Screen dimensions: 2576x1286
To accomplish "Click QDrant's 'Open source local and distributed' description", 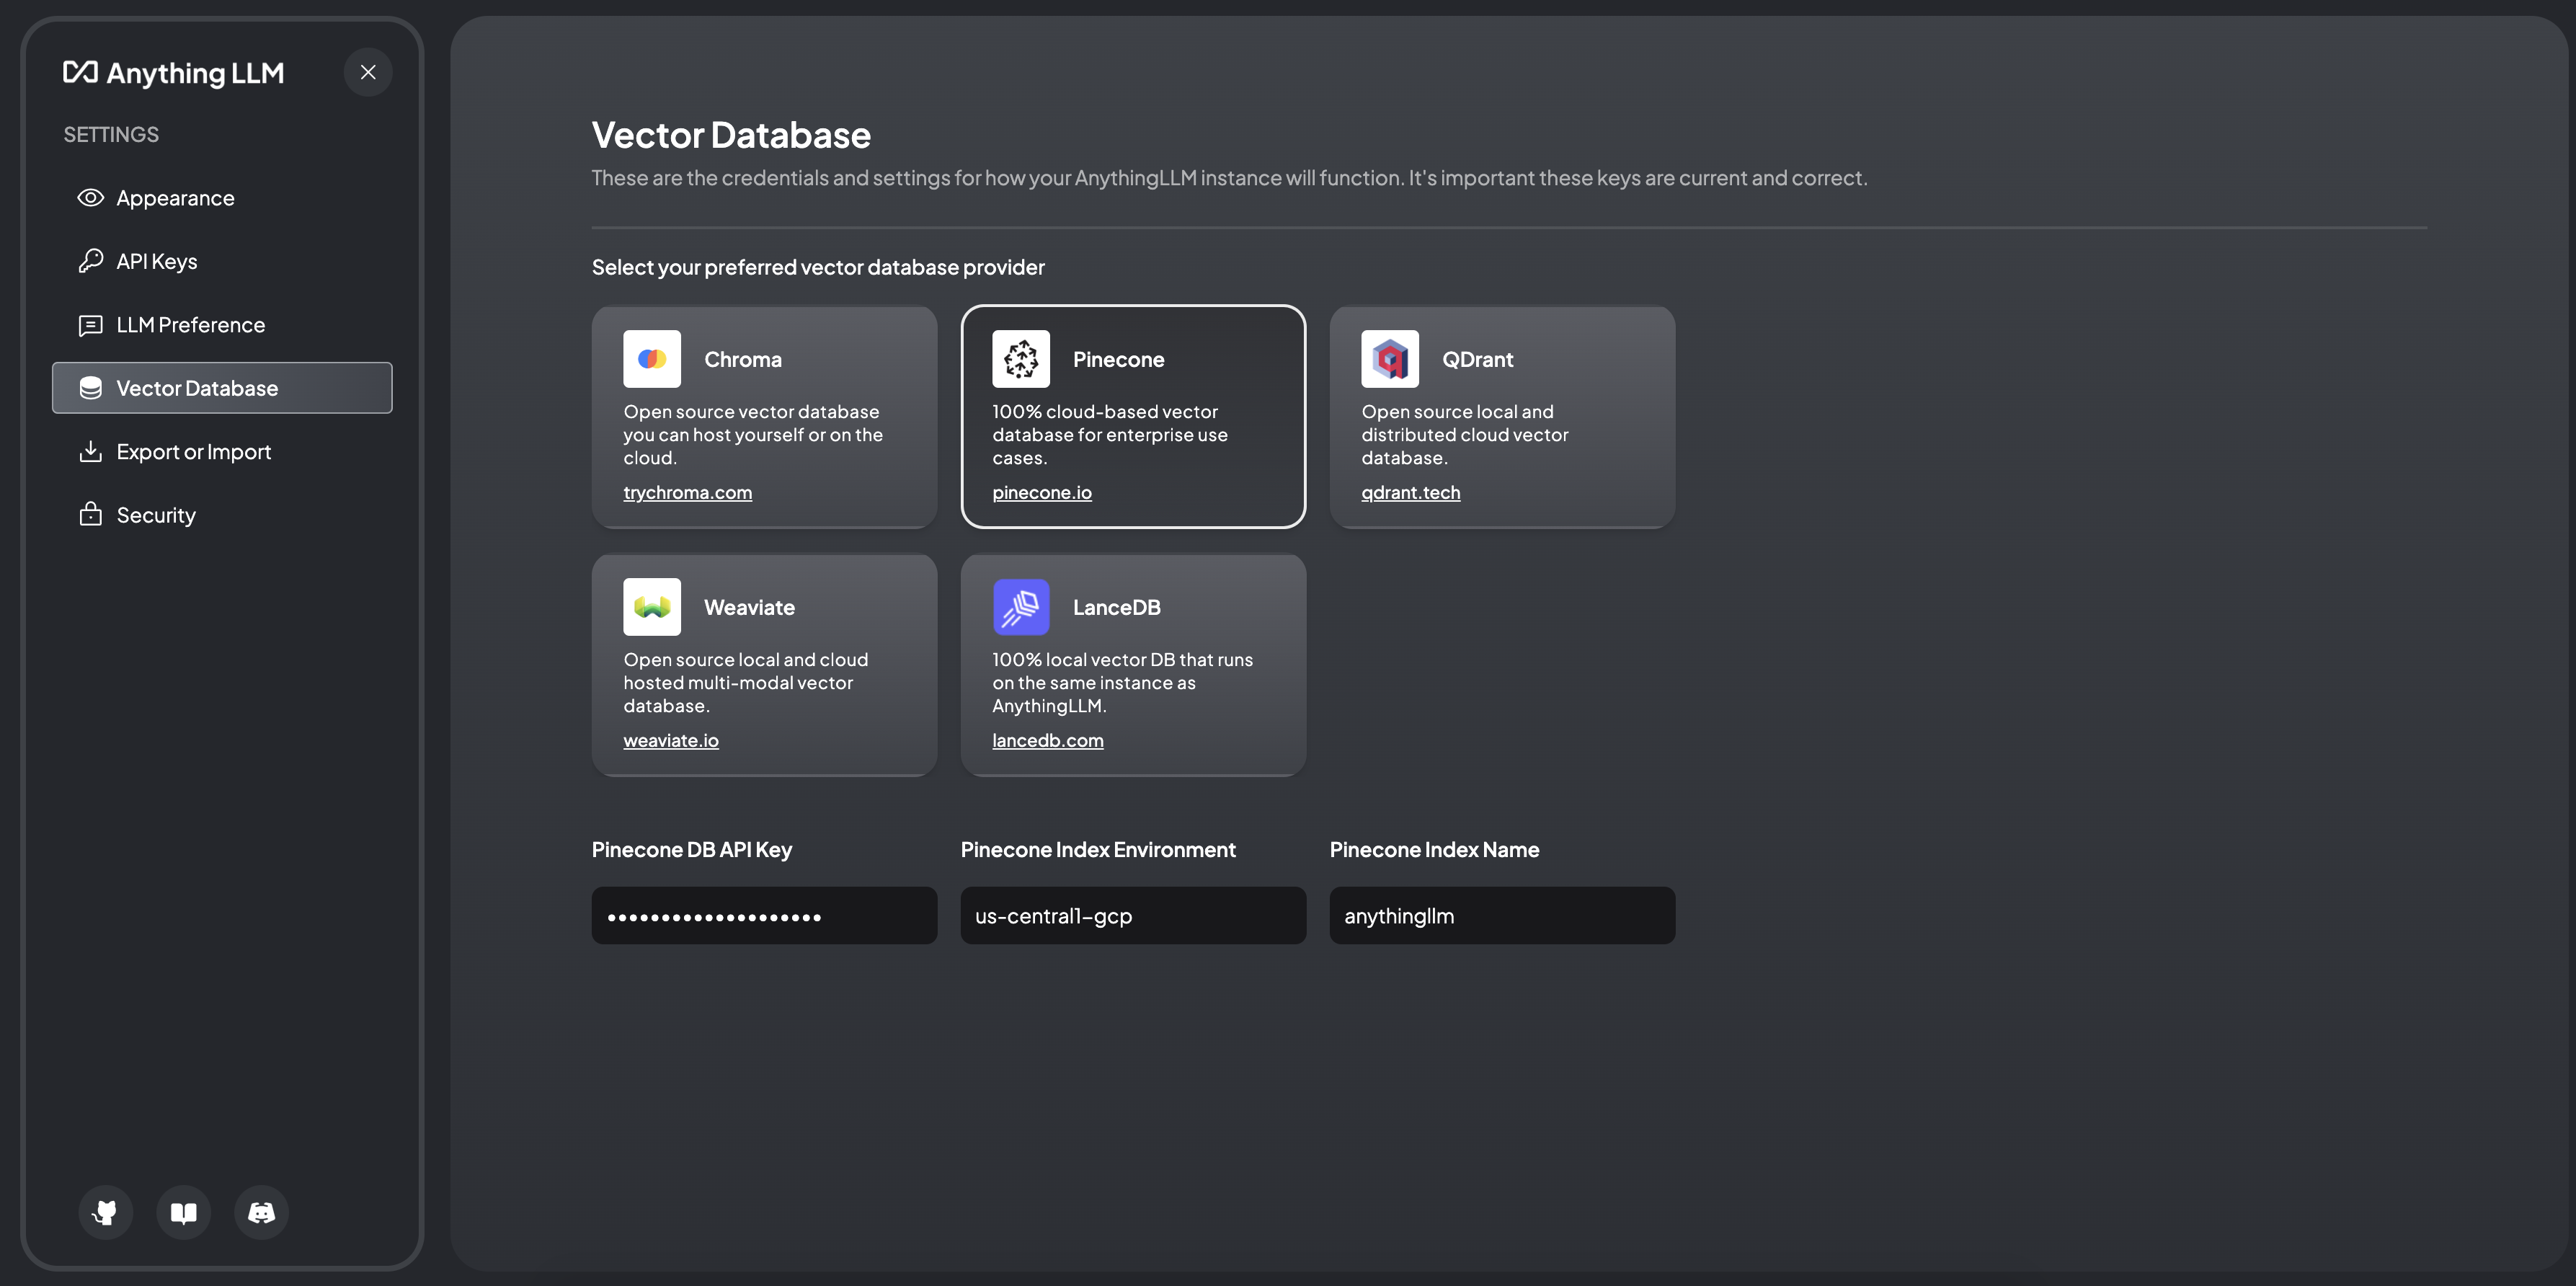I will (1465, 435).
